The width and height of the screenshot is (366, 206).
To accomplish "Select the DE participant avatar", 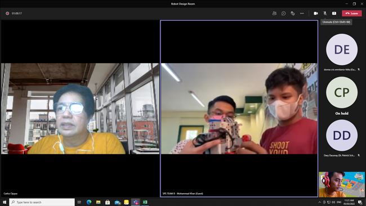I will [x=342, y=50].
